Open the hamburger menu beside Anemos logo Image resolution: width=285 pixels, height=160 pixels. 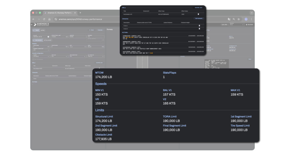tap(31, 24)
